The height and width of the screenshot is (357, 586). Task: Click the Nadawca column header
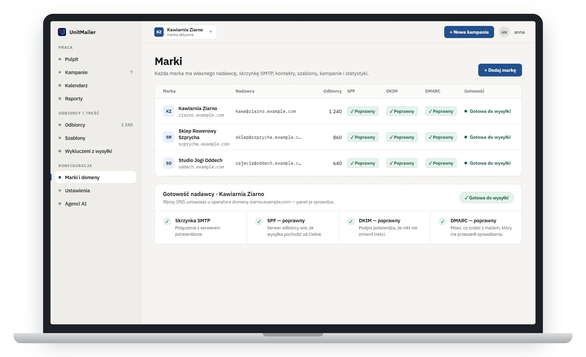245,91
